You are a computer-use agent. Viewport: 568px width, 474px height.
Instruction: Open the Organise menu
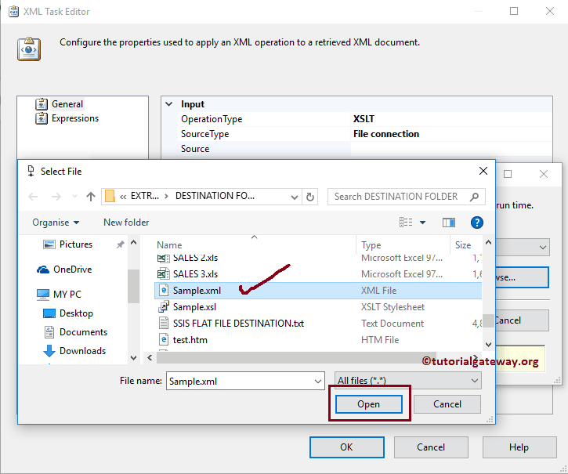(56, 223)
